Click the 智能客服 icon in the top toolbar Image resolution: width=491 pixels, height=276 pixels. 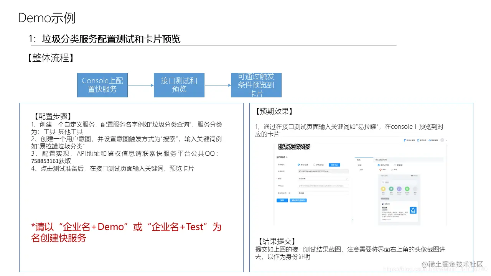(430, 140)
